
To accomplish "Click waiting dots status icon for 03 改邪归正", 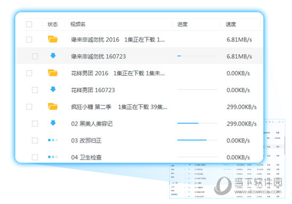I will pyautogui.click(x=53, y=140).
